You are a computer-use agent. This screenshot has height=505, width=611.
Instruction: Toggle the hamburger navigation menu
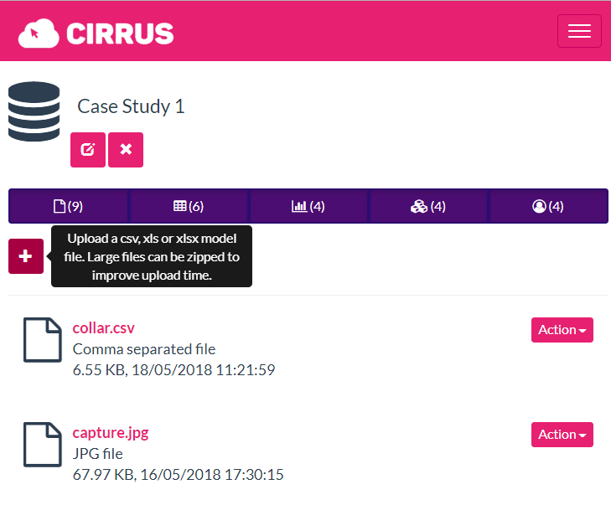click(x=579, y=31)
